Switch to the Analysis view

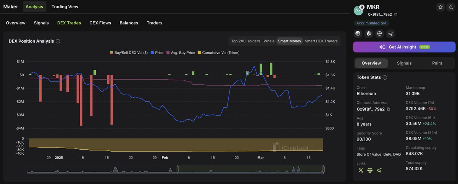tap(34, 6)
